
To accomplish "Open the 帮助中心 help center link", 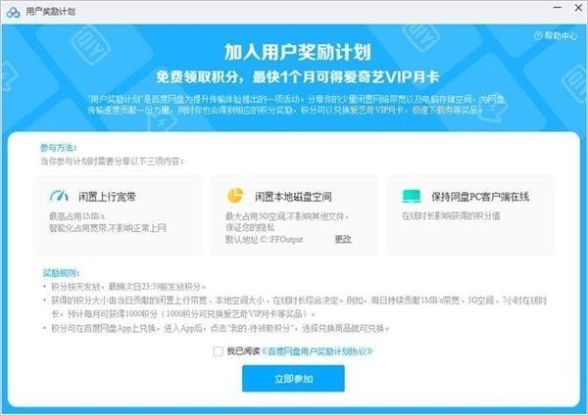I will (x=561, y=35).
